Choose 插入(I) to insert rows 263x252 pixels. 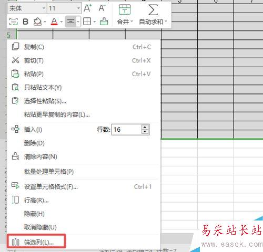pos(33,130)
